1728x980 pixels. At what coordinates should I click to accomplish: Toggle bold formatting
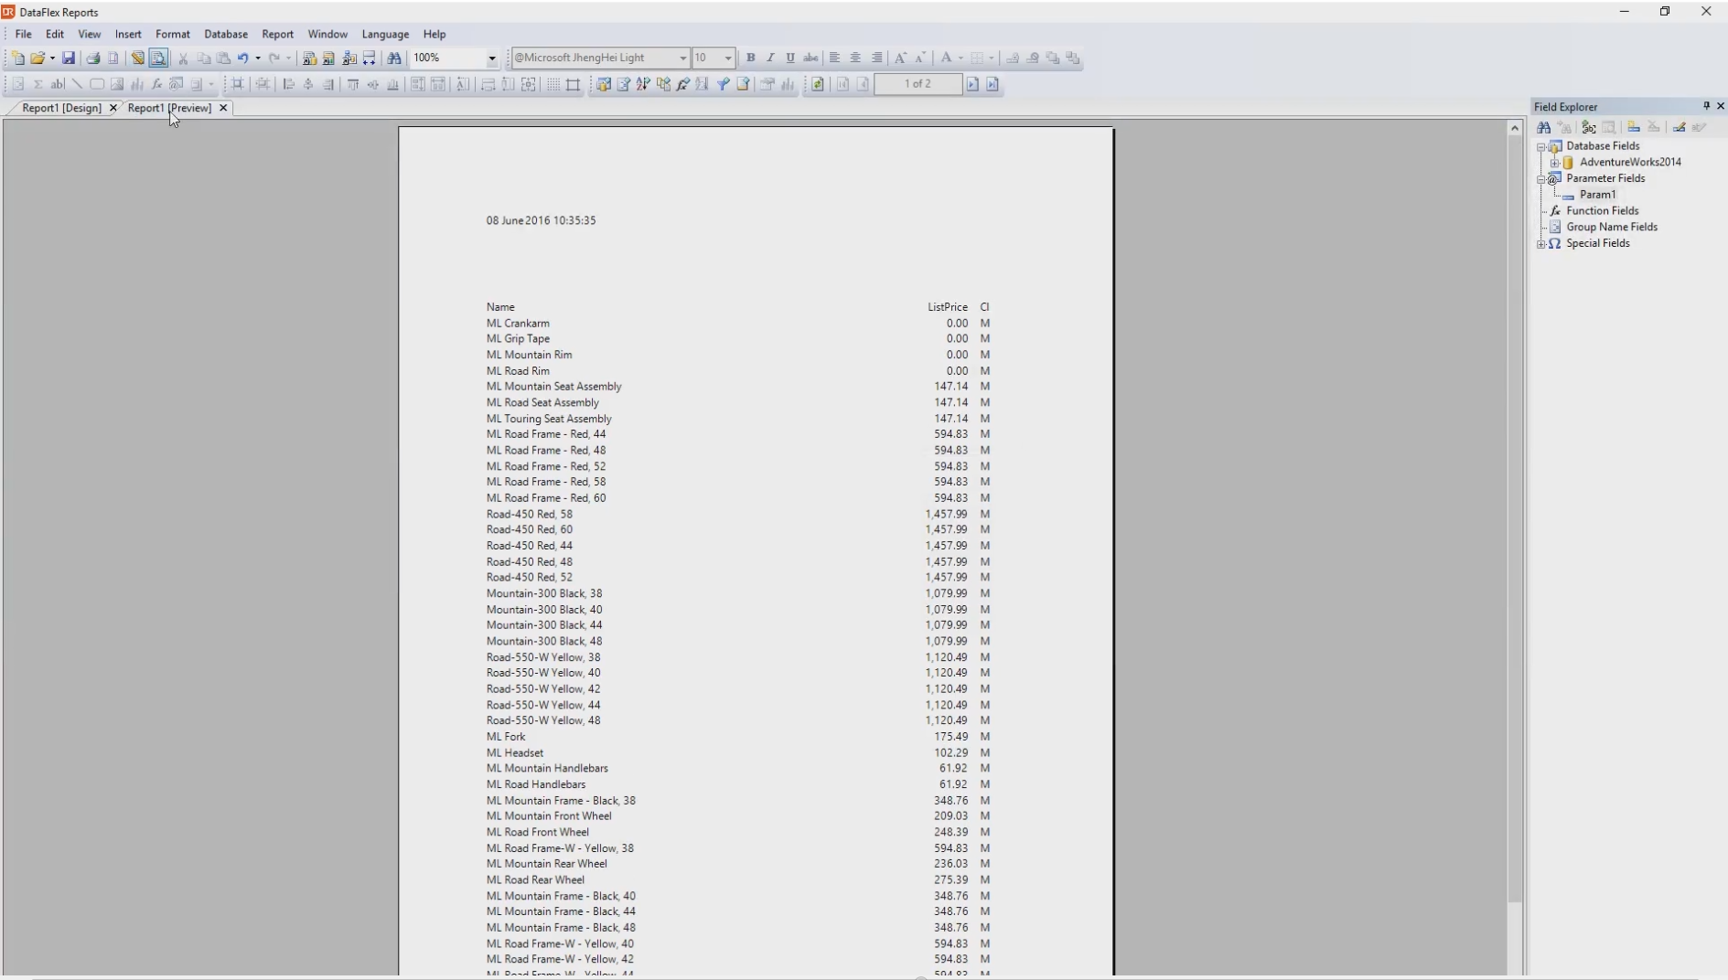(x=751, y=58)
